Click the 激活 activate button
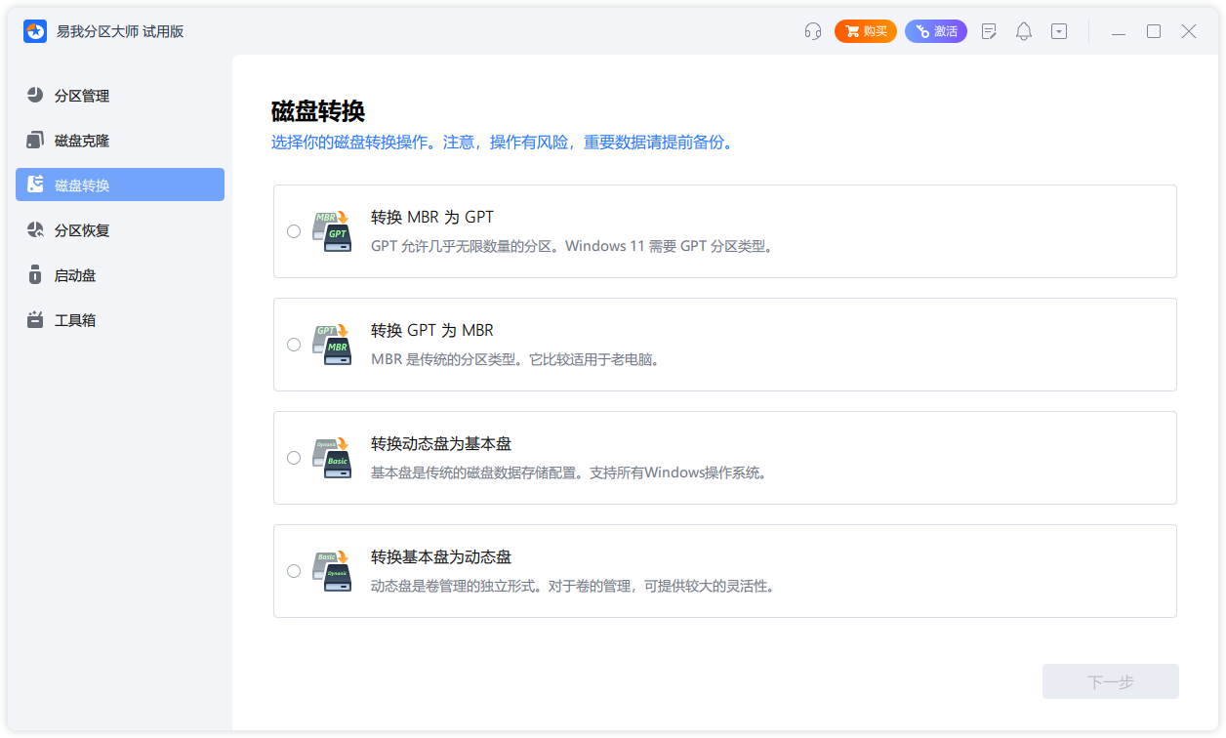This screenshot has width=1226, height=738. (935, 31)
